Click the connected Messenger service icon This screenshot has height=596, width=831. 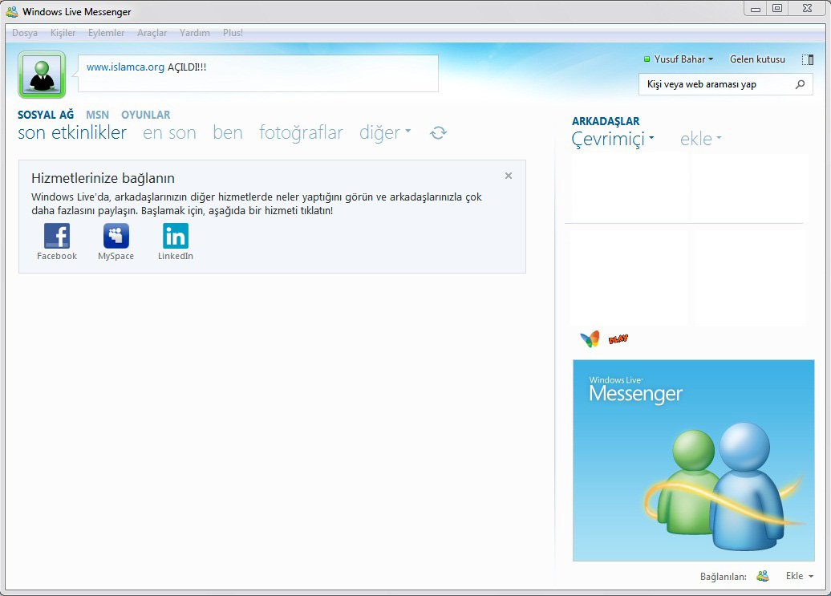click(x=763, y=576)
